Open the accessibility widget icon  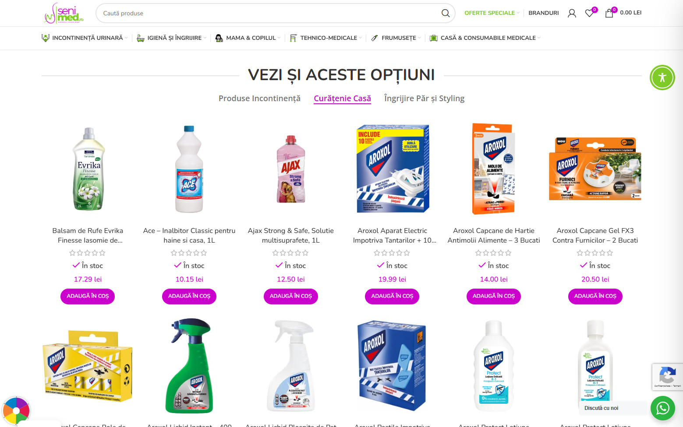(x=662, y=78)
